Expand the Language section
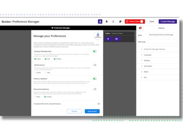 (x=158, y=55)
